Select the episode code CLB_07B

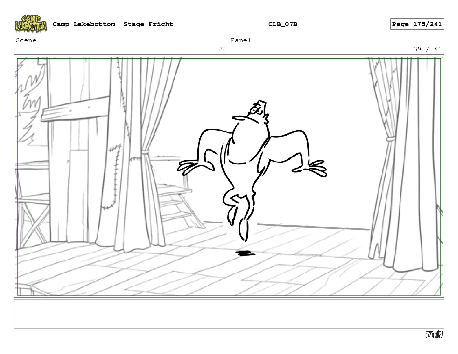click(283, 24)
